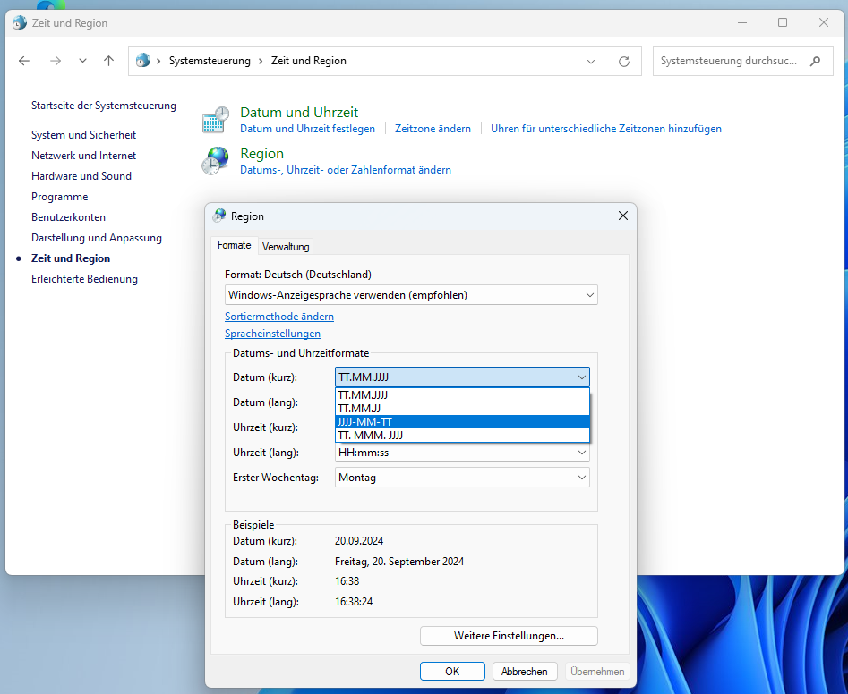The height and width of the screenshot is (694, 848).
Task: Click the example time 16:38:24
Action: [x=354, y=602]
